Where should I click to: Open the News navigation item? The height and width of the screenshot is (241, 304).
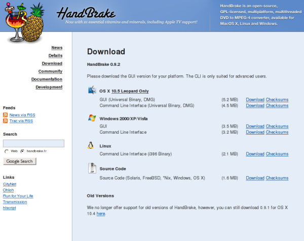click(57, 48)
